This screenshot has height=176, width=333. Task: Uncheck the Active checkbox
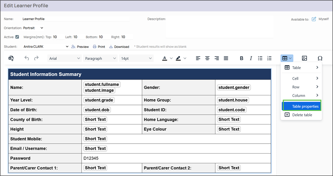(x=17, y=37)
